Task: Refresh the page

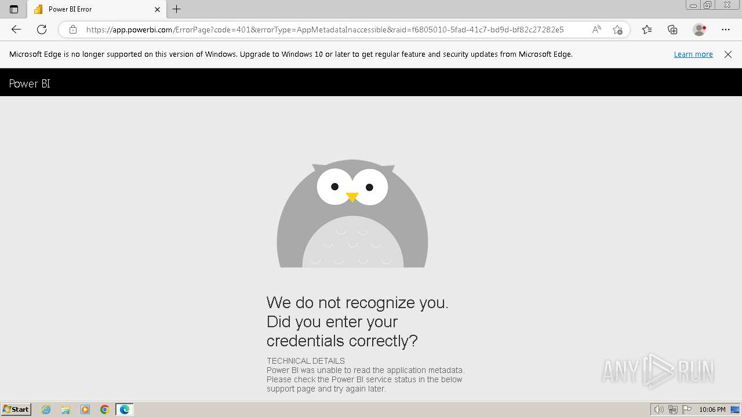Action: coord(42,30)
